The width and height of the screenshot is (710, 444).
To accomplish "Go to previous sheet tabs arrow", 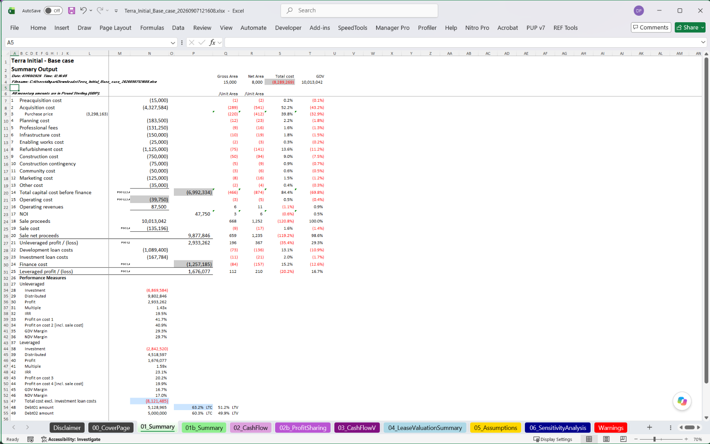I will 14,427.
